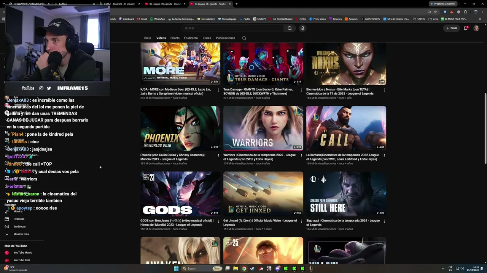Image resolution: width=487 pixels, height=273 pixels.
Task: Click the Películas sidebar icon
Action: 6,219
